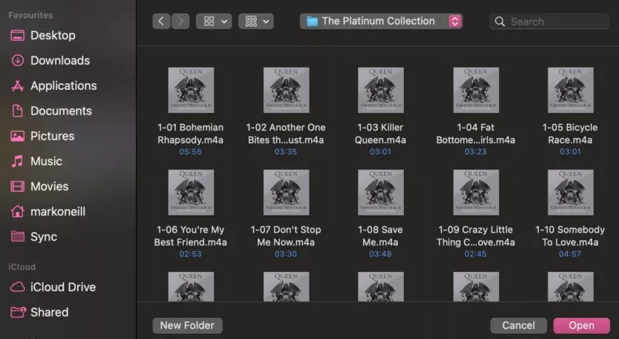Screen dimensions: 619x339
Task: Click the Applications icon in sidebar
Action: point(17,85)
